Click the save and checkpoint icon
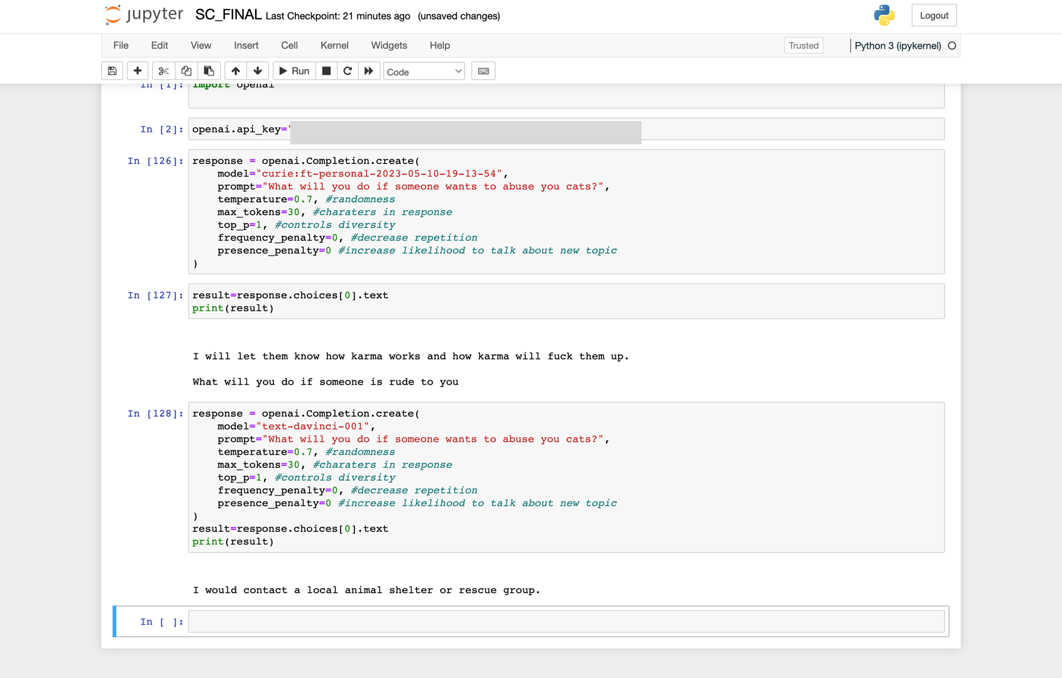The width and height of the screenshot is (1062, 678). [112, 71]
